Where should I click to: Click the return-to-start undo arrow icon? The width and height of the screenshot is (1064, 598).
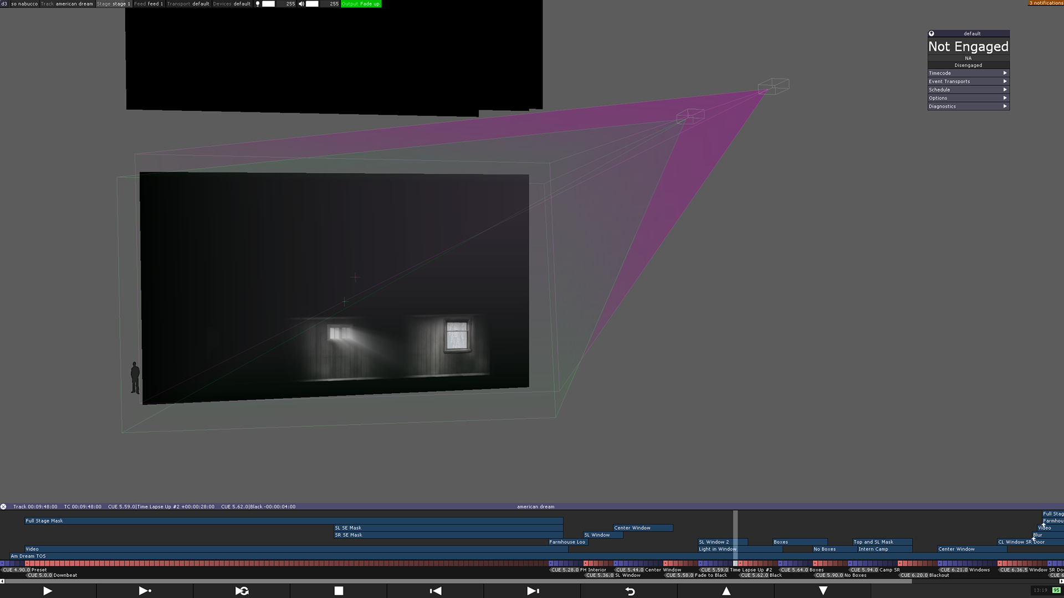click(x=630, y=591)
